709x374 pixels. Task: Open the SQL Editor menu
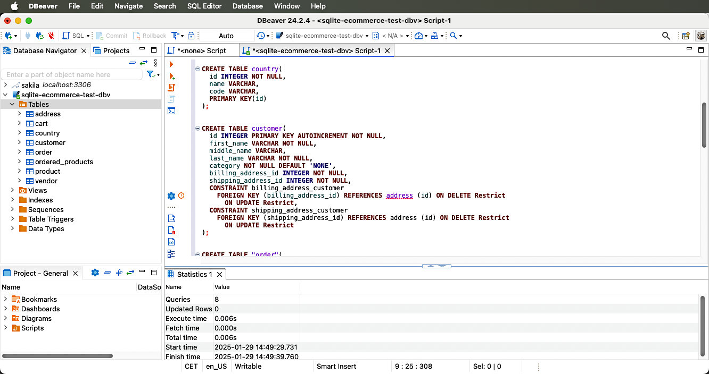coord(204,6)
